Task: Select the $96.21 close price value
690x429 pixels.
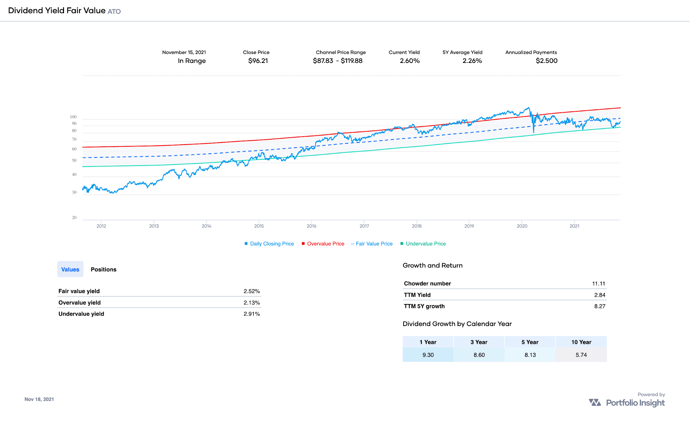Action: pos(258,61)
